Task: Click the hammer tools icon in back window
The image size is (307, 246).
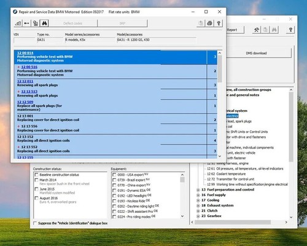Action: (257, 30)
